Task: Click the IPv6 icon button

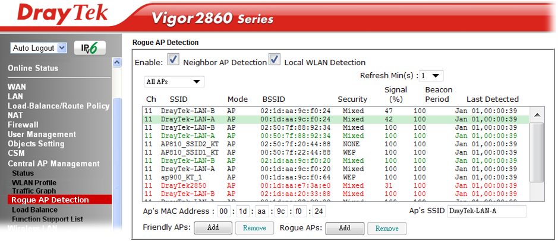Action: (x=90, y=48)
